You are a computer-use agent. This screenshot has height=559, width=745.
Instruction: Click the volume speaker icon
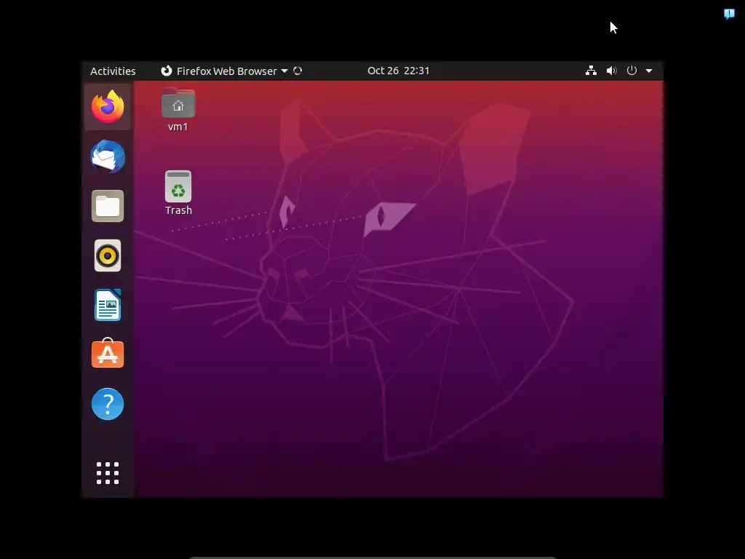pos(611,71)
